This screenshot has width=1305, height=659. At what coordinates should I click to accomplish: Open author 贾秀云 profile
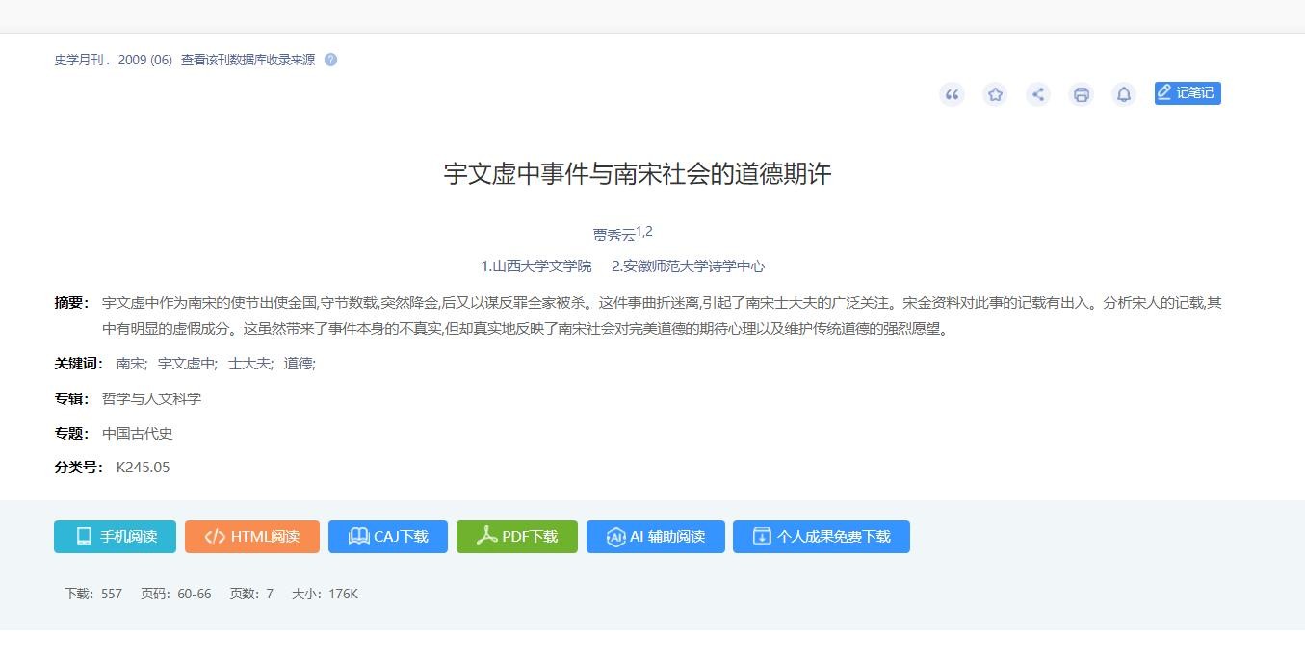613,236
